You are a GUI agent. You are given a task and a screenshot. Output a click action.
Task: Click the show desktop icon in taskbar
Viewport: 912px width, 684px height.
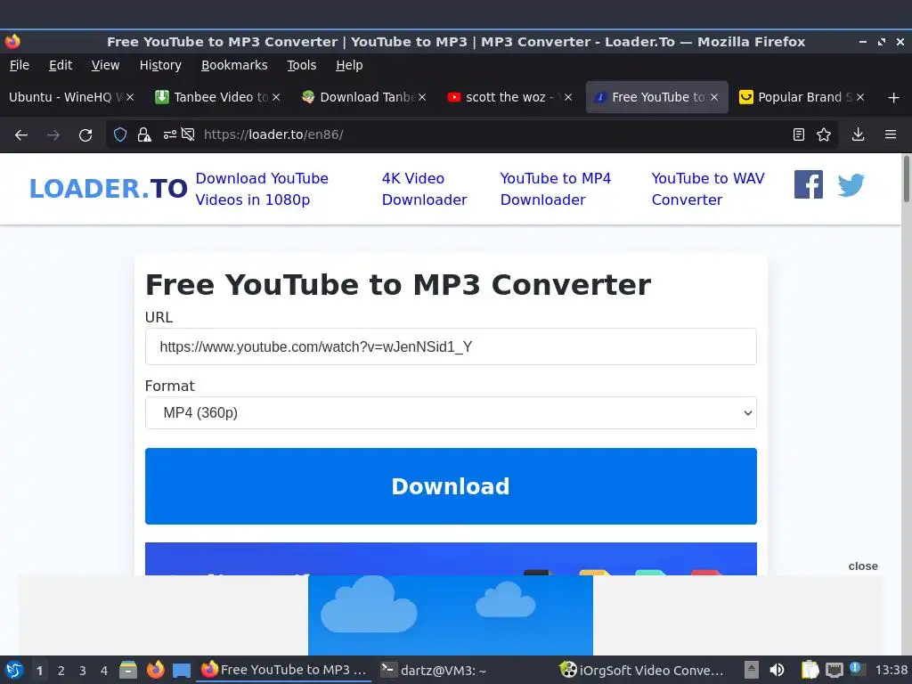tap(182, 670)
